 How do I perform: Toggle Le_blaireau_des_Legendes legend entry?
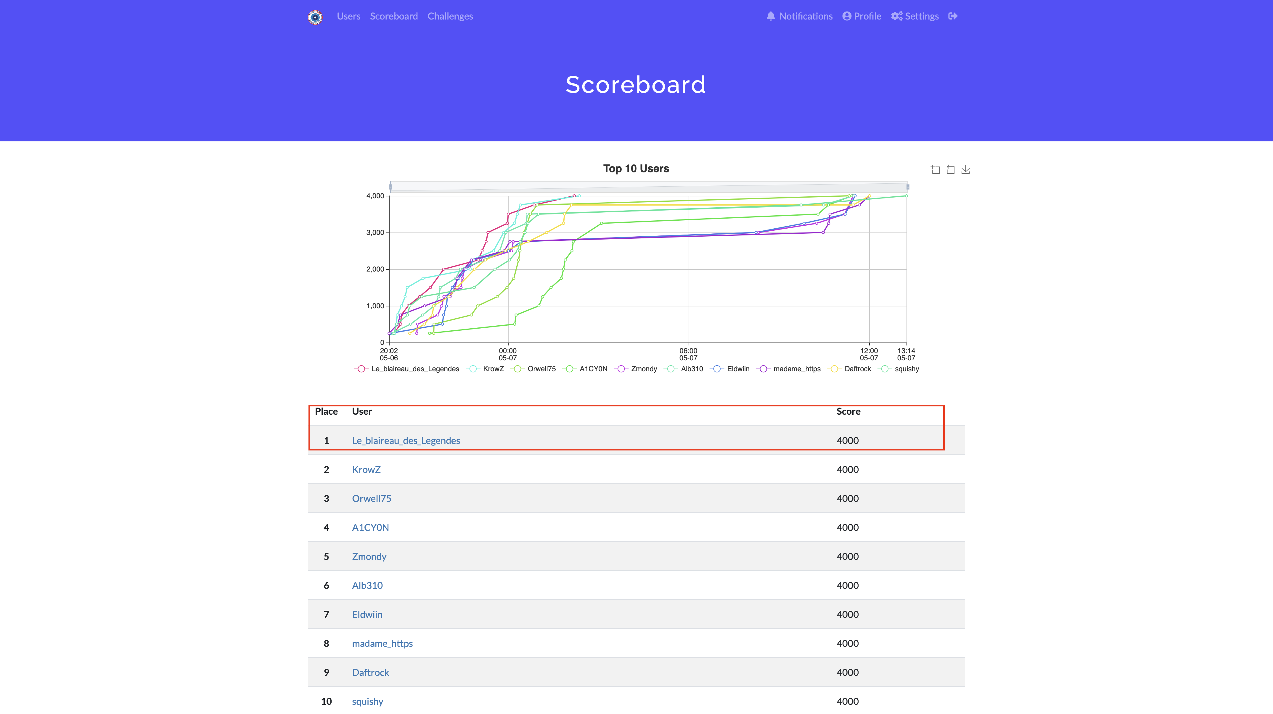click(415, 369)
